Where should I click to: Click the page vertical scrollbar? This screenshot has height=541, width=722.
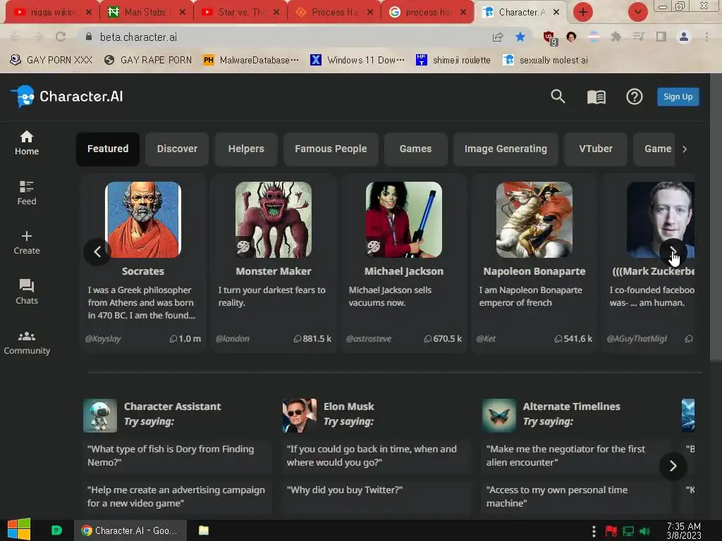coord(716,216)
